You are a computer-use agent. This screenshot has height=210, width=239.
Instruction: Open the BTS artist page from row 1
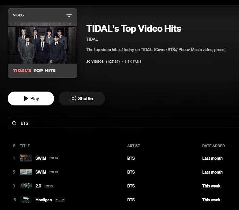[x=131, y=158]
